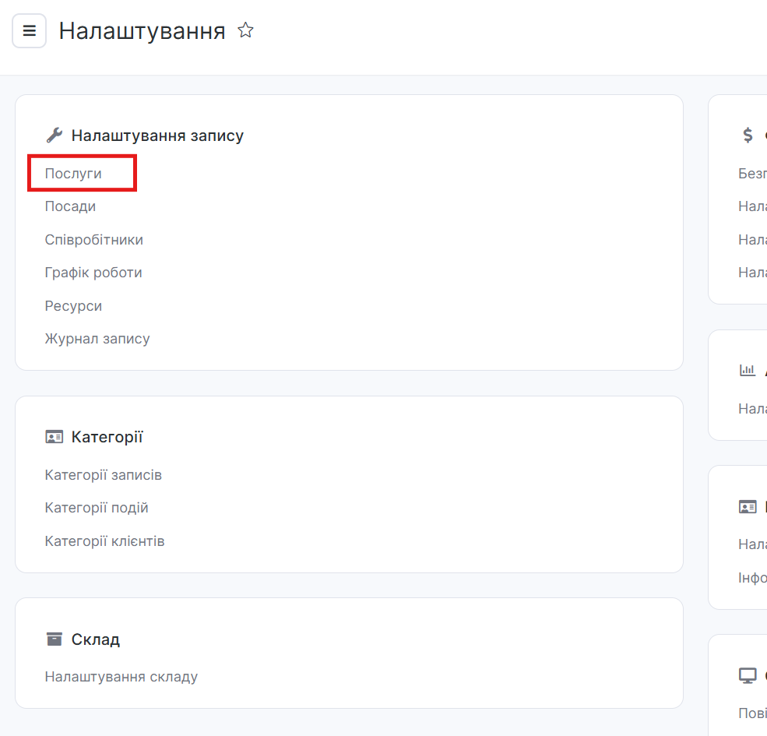
Task: Click the Налаштування запису section heading
Action: pyautogui.click(x=157, y=136)
